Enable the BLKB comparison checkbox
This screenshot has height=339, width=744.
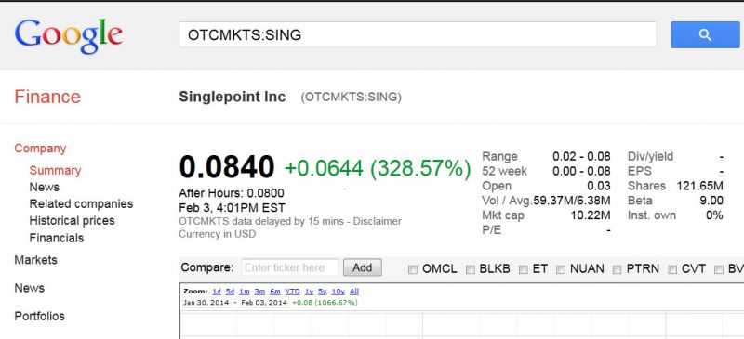coord(471,269)
